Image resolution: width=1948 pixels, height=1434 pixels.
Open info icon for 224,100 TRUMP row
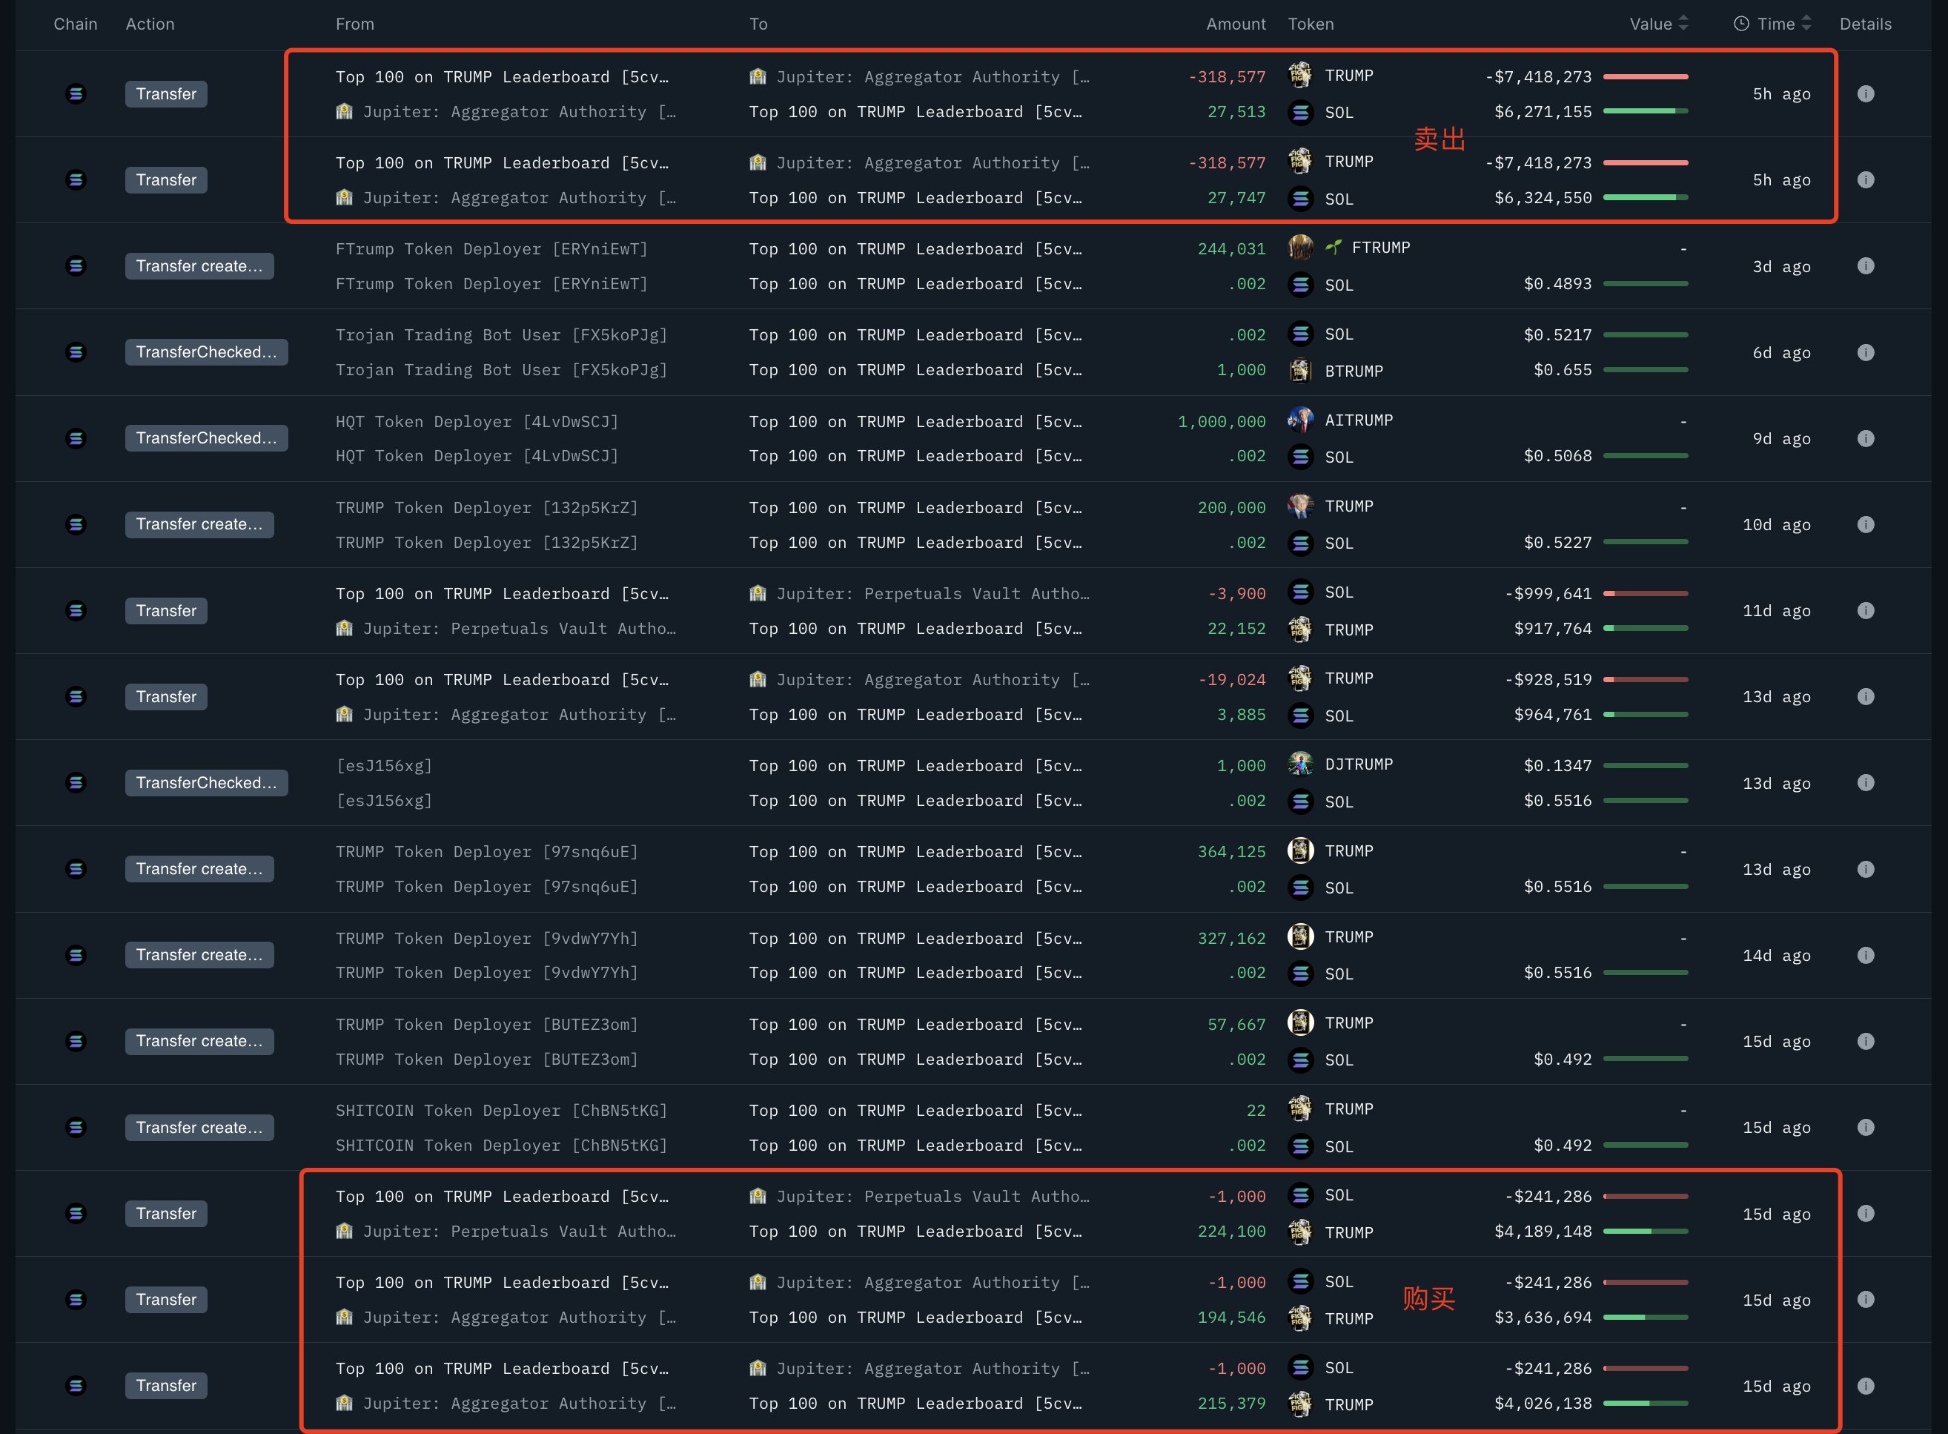click(1866, 1214)
